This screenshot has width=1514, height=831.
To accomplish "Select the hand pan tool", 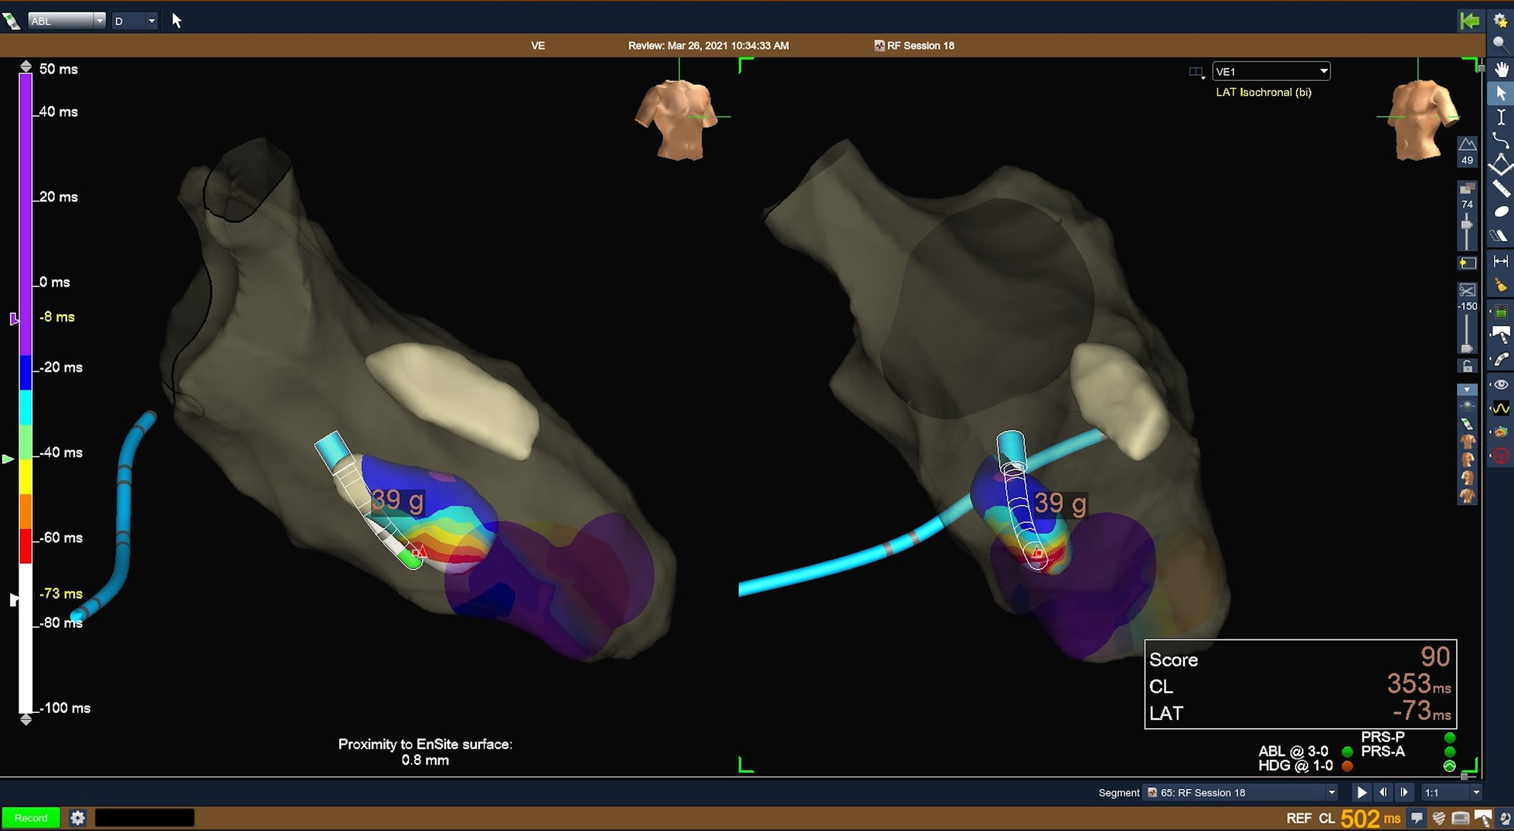I will click(1501, 70).
